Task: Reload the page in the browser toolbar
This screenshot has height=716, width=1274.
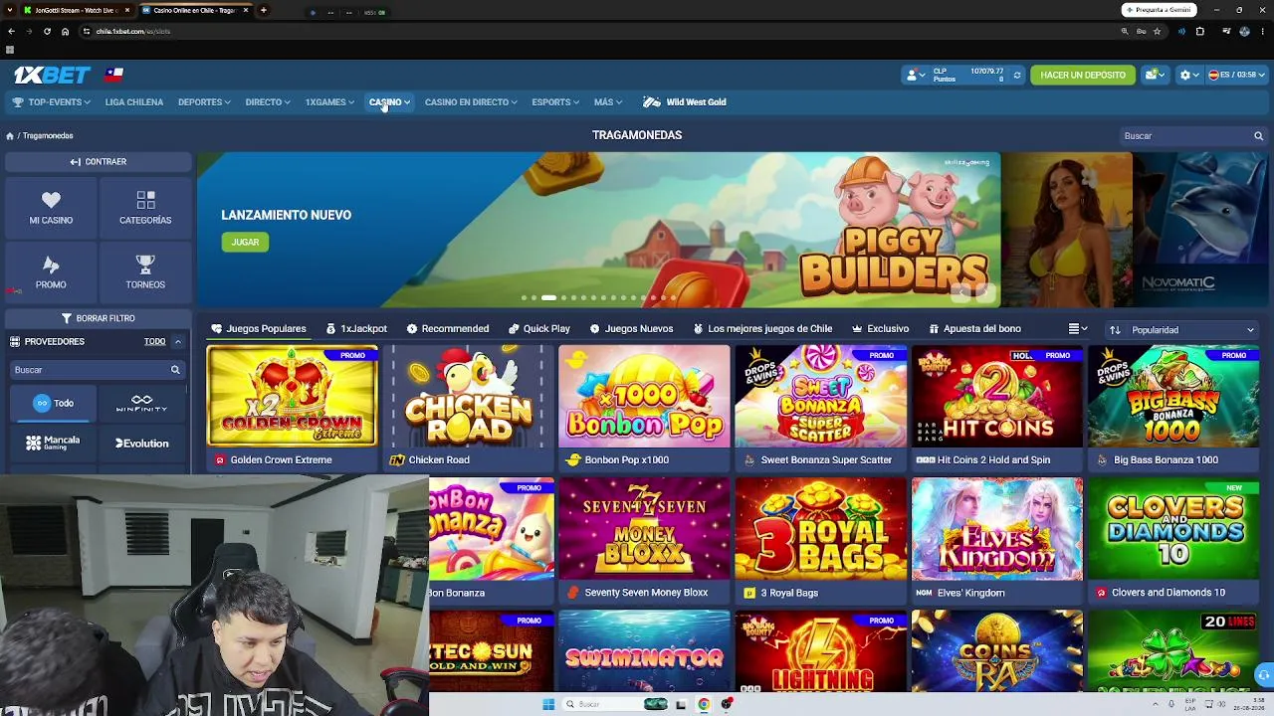Action: pyautogui.click(x=47, y=31)
